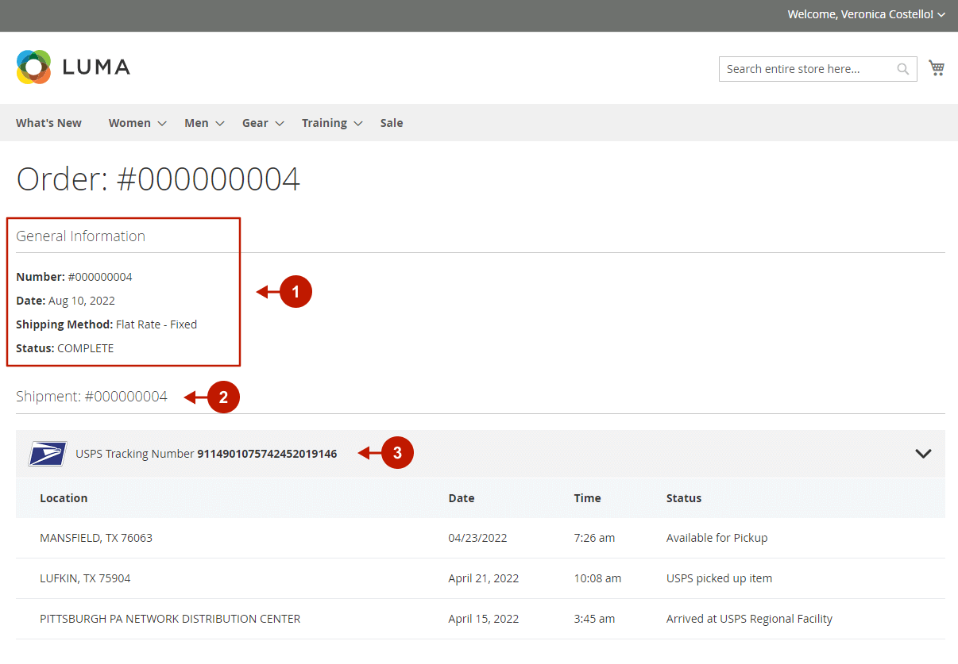Open the Training menu
Image resolution: width=958 pixels, height=664 pixels.
(331, 123)
